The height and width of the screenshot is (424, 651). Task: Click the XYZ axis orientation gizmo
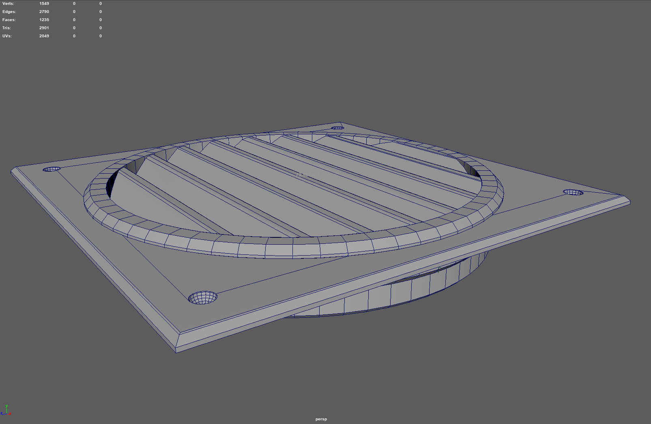[x=6, y=410]
